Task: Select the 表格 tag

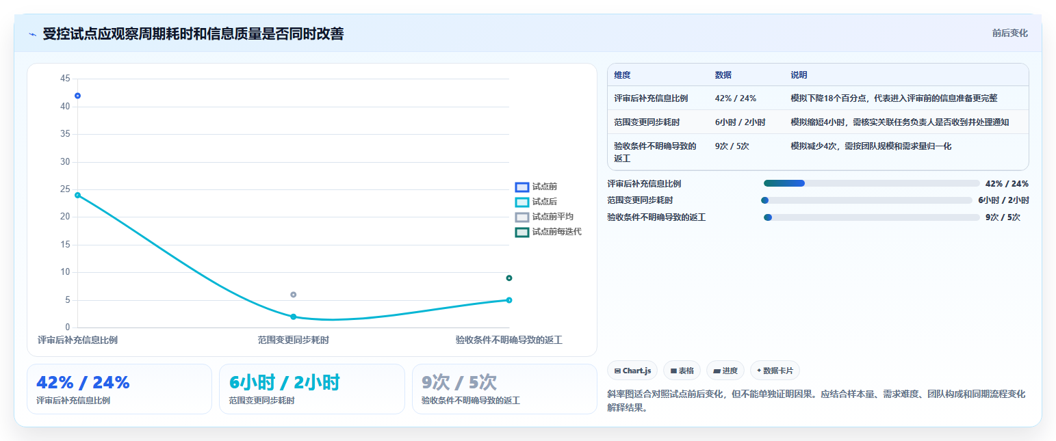Action: coord(682,371)
